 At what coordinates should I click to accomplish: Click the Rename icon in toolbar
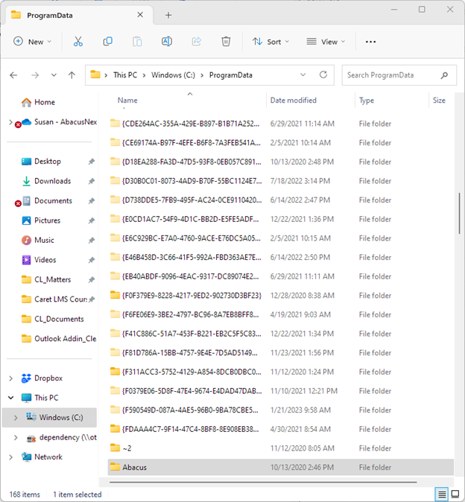pos(167,41)
